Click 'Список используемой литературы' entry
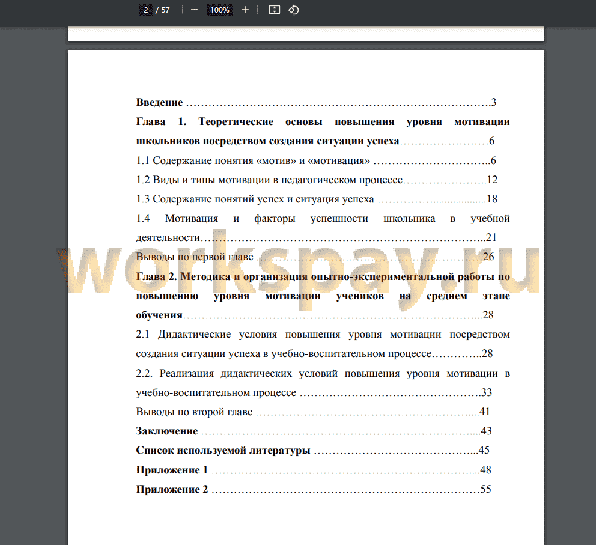Viewport: 596px width, 545px height. tap(313, 451)
